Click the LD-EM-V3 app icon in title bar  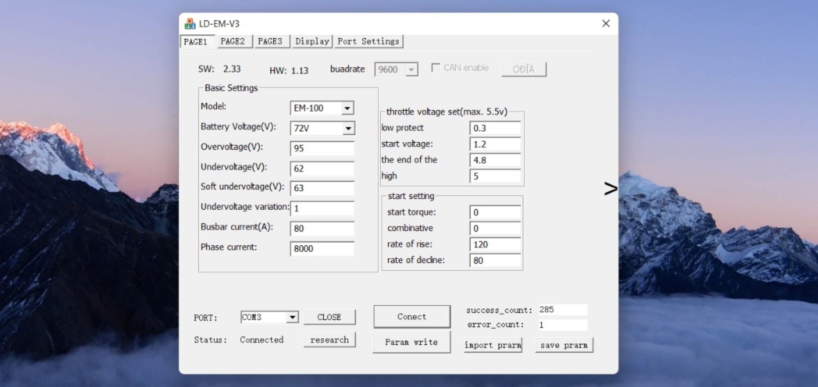click(x=189, y=24)
